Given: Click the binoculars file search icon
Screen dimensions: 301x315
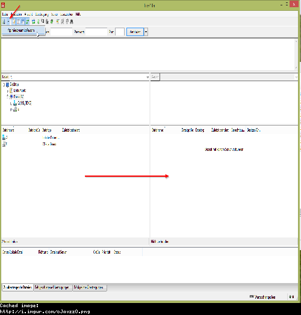Looking at the screenshot, I should pos(72,21).
